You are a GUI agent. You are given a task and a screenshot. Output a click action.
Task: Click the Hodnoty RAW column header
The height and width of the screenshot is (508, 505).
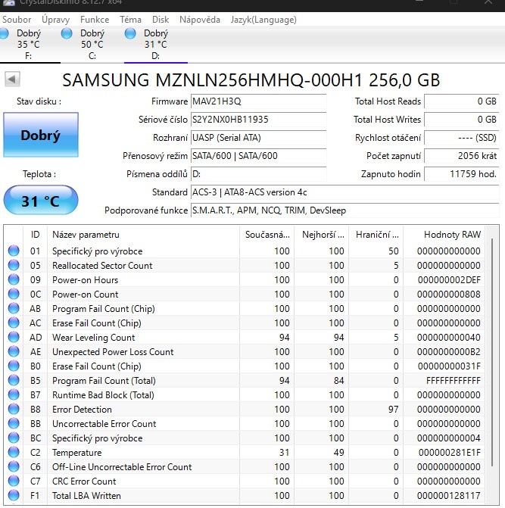click(444, 234)
